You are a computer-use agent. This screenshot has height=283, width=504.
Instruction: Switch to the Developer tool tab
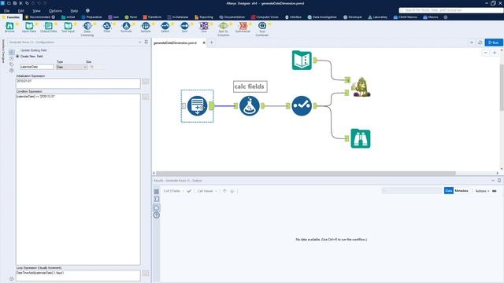click(x=353, y=17)
